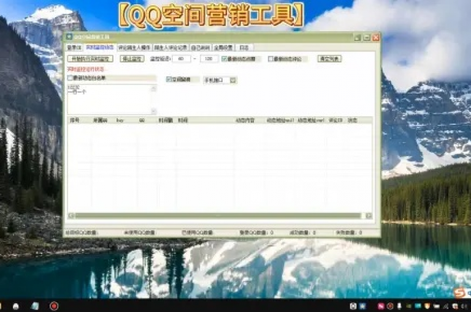Screen dimensions: 471x312
Task: Switch to the 自己说说 tab
Action: click(x=201, y=48)
